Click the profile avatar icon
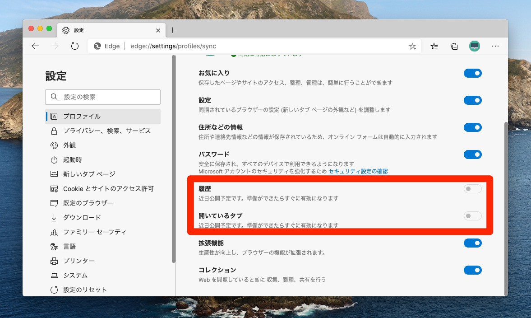 tap(474, 46)
